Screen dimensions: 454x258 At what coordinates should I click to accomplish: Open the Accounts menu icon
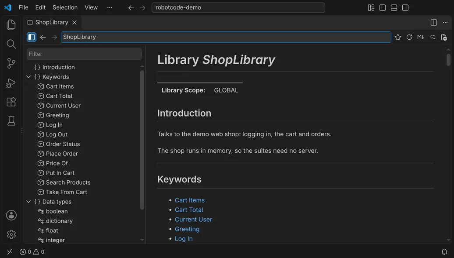tap(11, 215)
